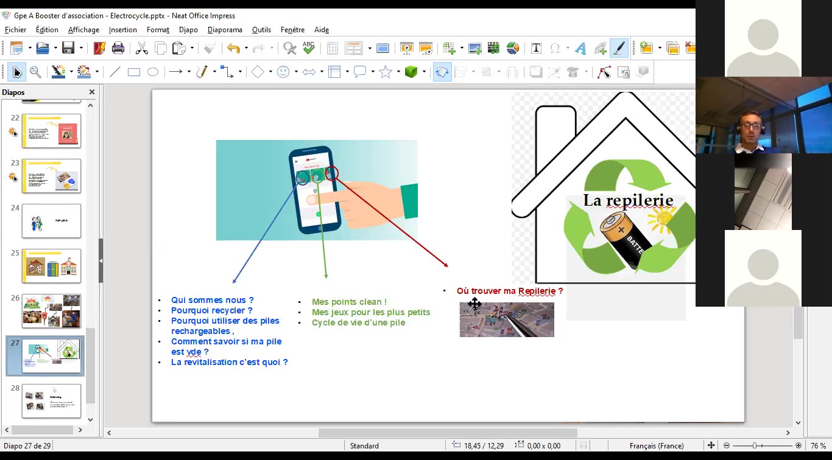Expand the Insert Table dropdown arrow
This screenshot has width=832, height=460.
462,48
